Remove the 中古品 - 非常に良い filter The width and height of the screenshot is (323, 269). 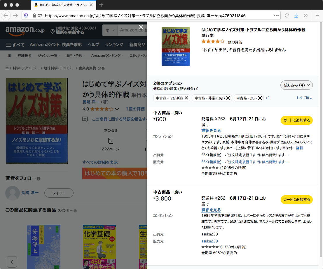click(228, 98)
